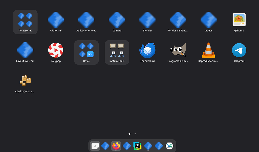259x152 pixels.
Task: Open the System Tools folder
Action: tap(117, 50)
